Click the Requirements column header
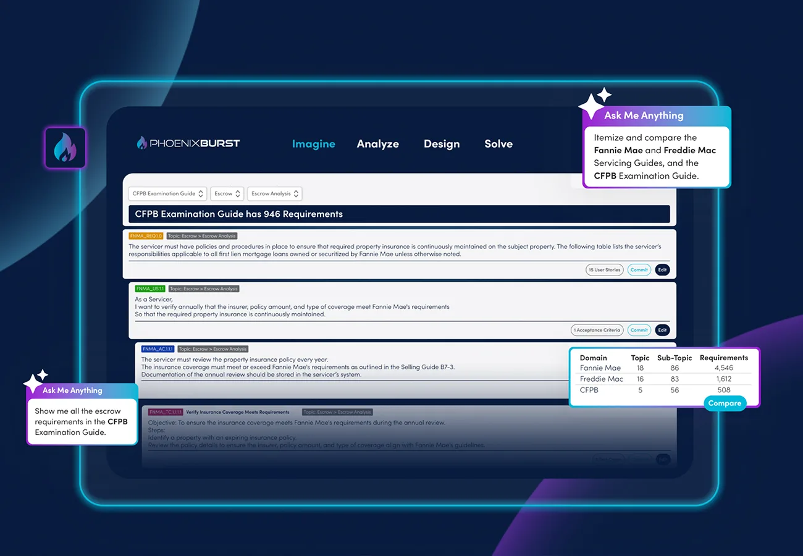Screen dimensions: 803x556 724,358
